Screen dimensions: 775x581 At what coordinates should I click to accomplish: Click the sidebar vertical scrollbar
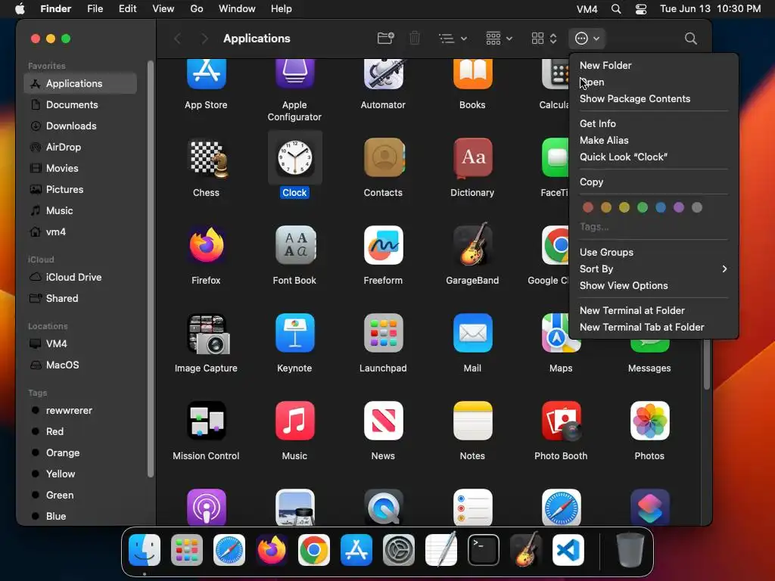(151, 269)
